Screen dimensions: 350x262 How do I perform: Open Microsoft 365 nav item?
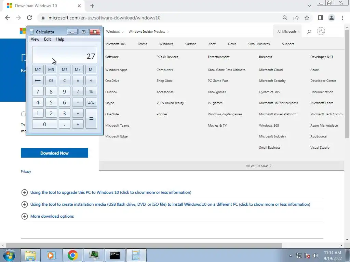point(116,44)
